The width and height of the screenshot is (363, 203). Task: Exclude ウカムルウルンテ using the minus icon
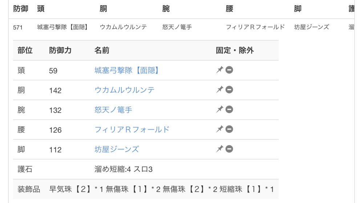229,90
